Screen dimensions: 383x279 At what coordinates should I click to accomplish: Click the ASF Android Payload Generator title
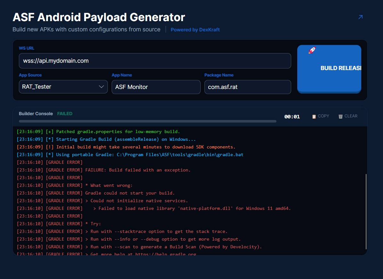(99, 17)
